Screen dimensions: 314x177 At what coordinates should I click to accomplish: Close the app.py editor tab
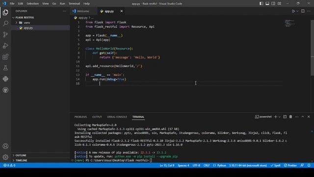122,11
